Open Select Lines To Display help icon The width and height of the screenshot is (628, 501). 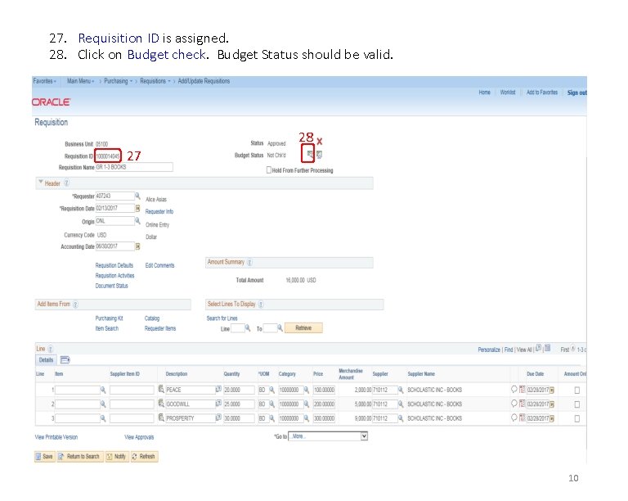(x=261, y=305)
